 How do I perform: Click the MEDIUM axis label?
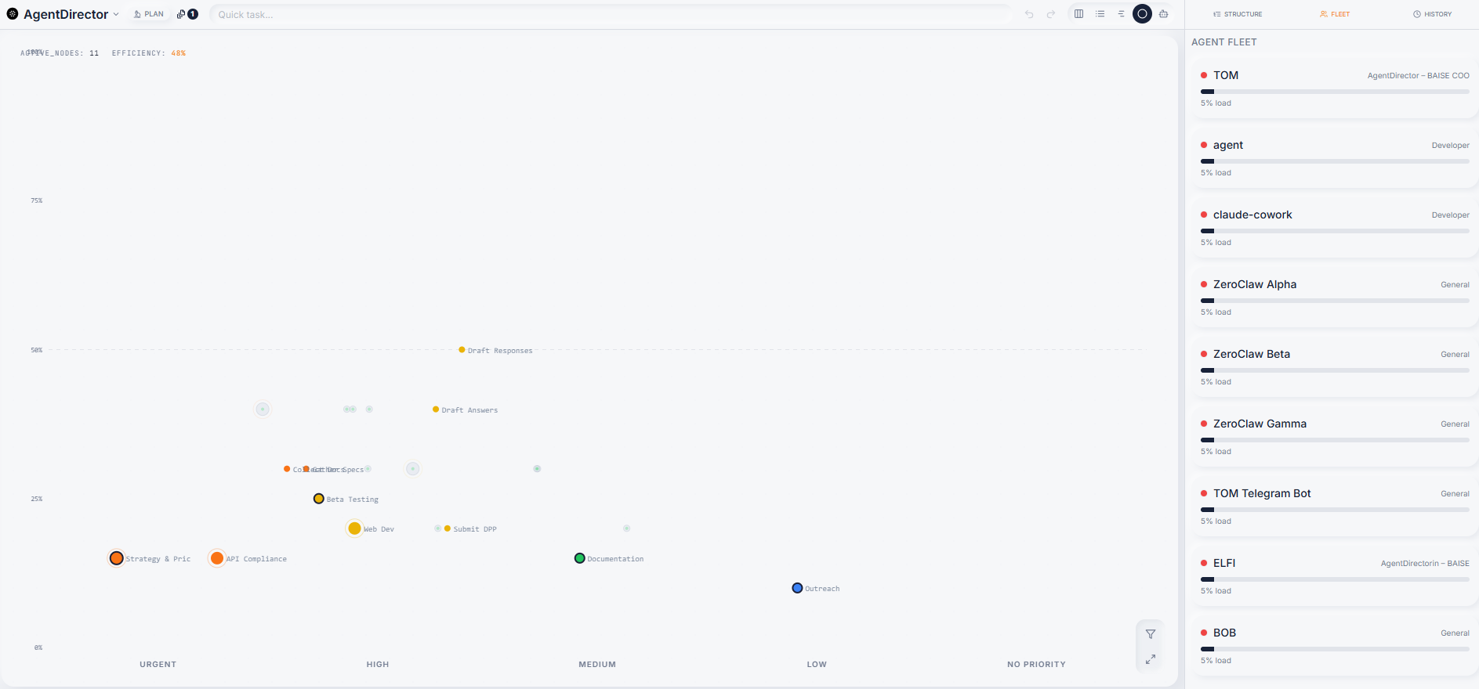[x=597, y=664]
